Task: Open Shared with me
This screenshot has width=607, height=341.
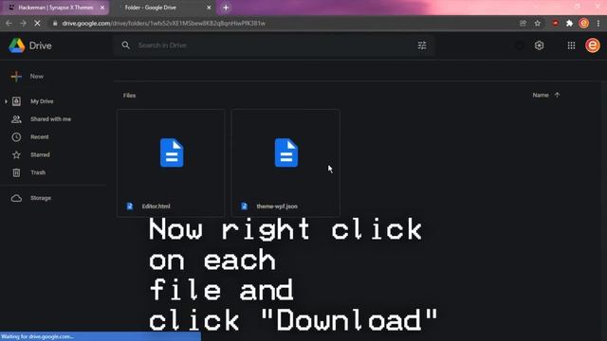Action: pyautogui.click(x=50, y=119)
